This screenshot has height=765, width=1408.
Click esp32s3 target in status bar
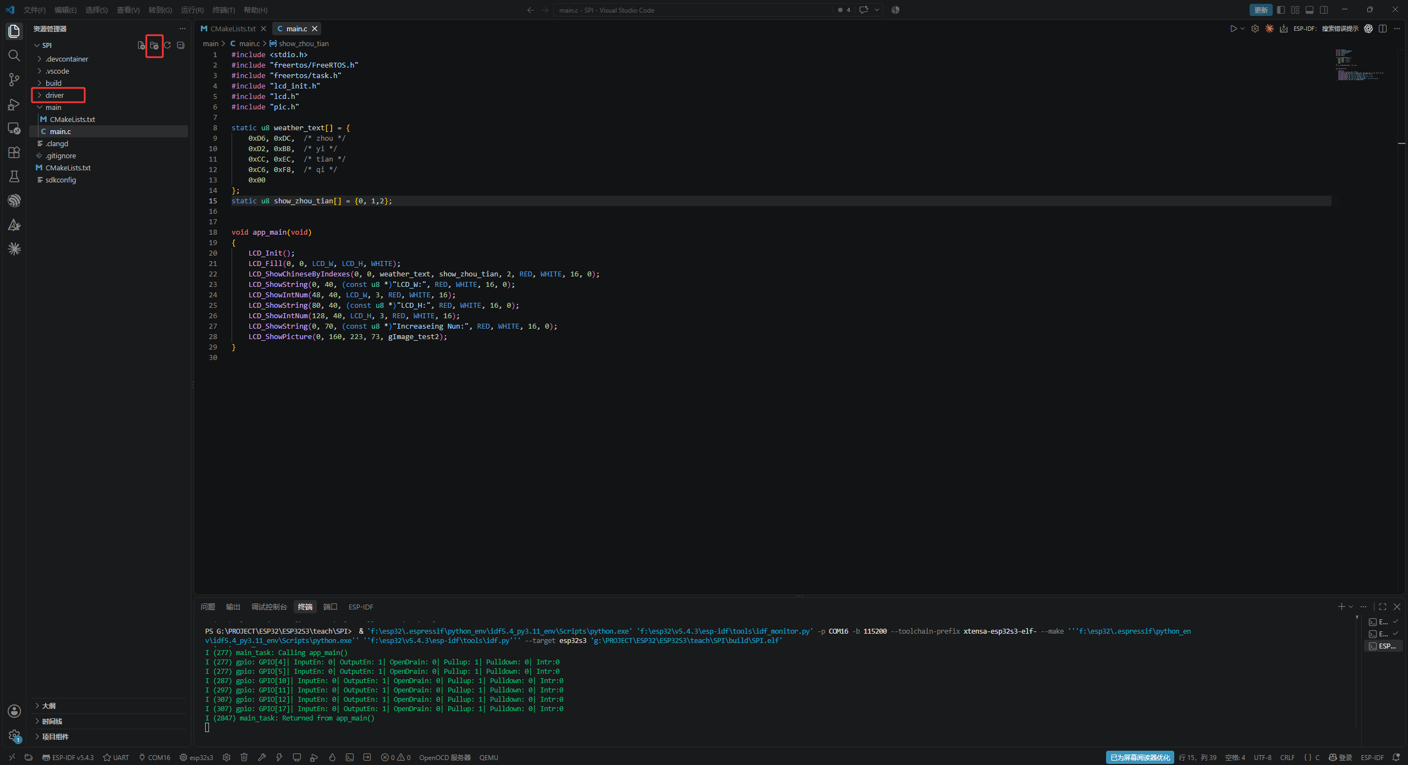(x=196, y=757)
